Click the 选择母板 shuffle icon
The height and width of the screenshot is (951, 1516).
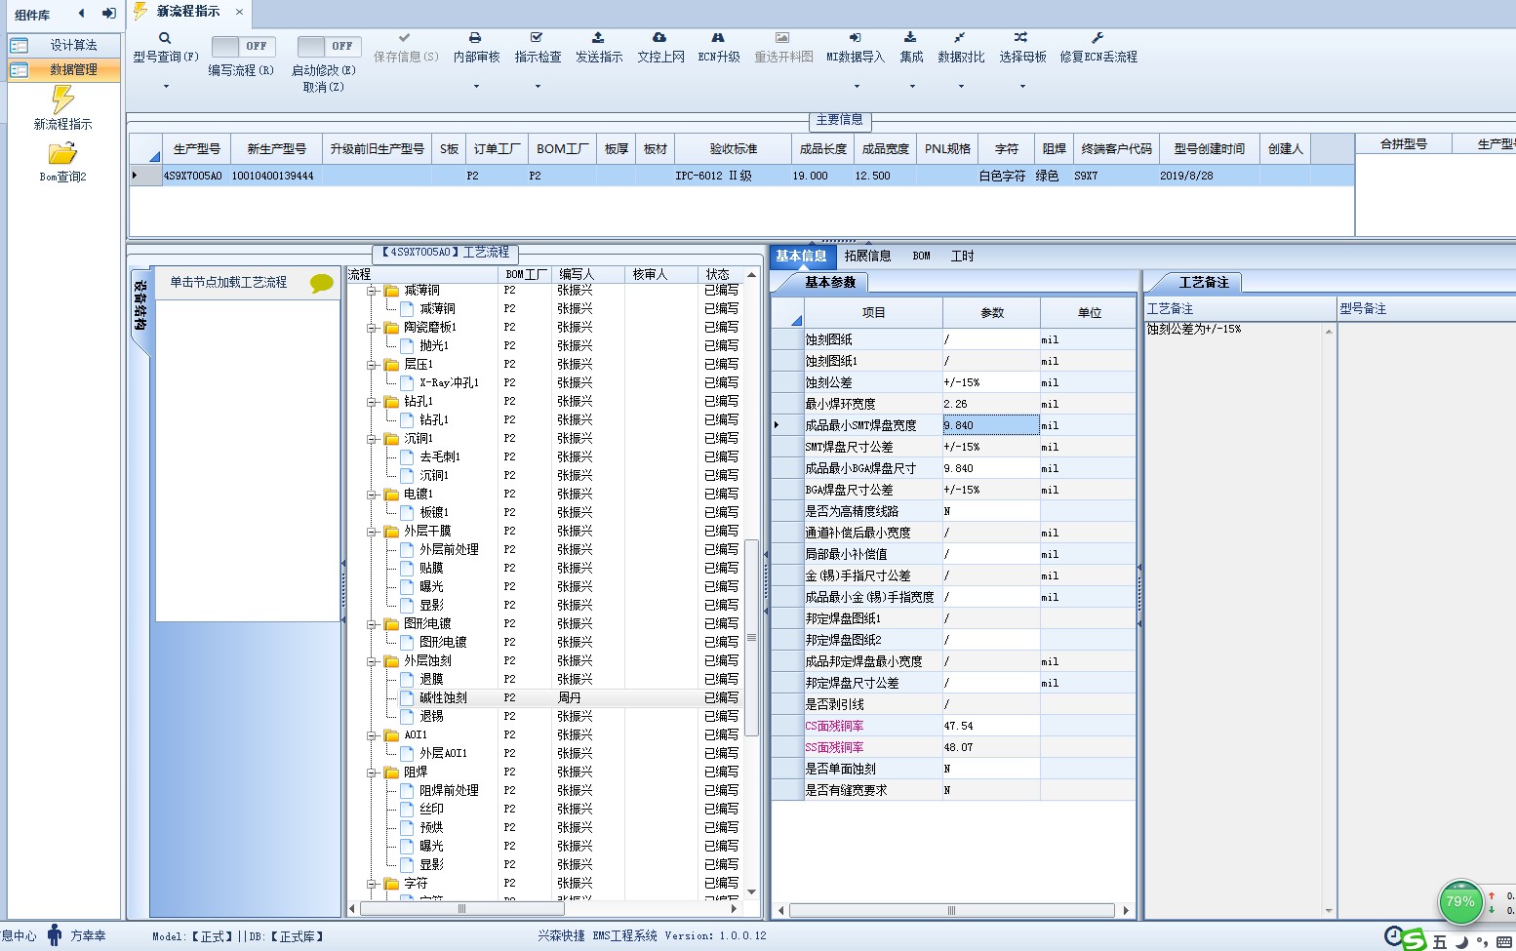point(1021,37)
